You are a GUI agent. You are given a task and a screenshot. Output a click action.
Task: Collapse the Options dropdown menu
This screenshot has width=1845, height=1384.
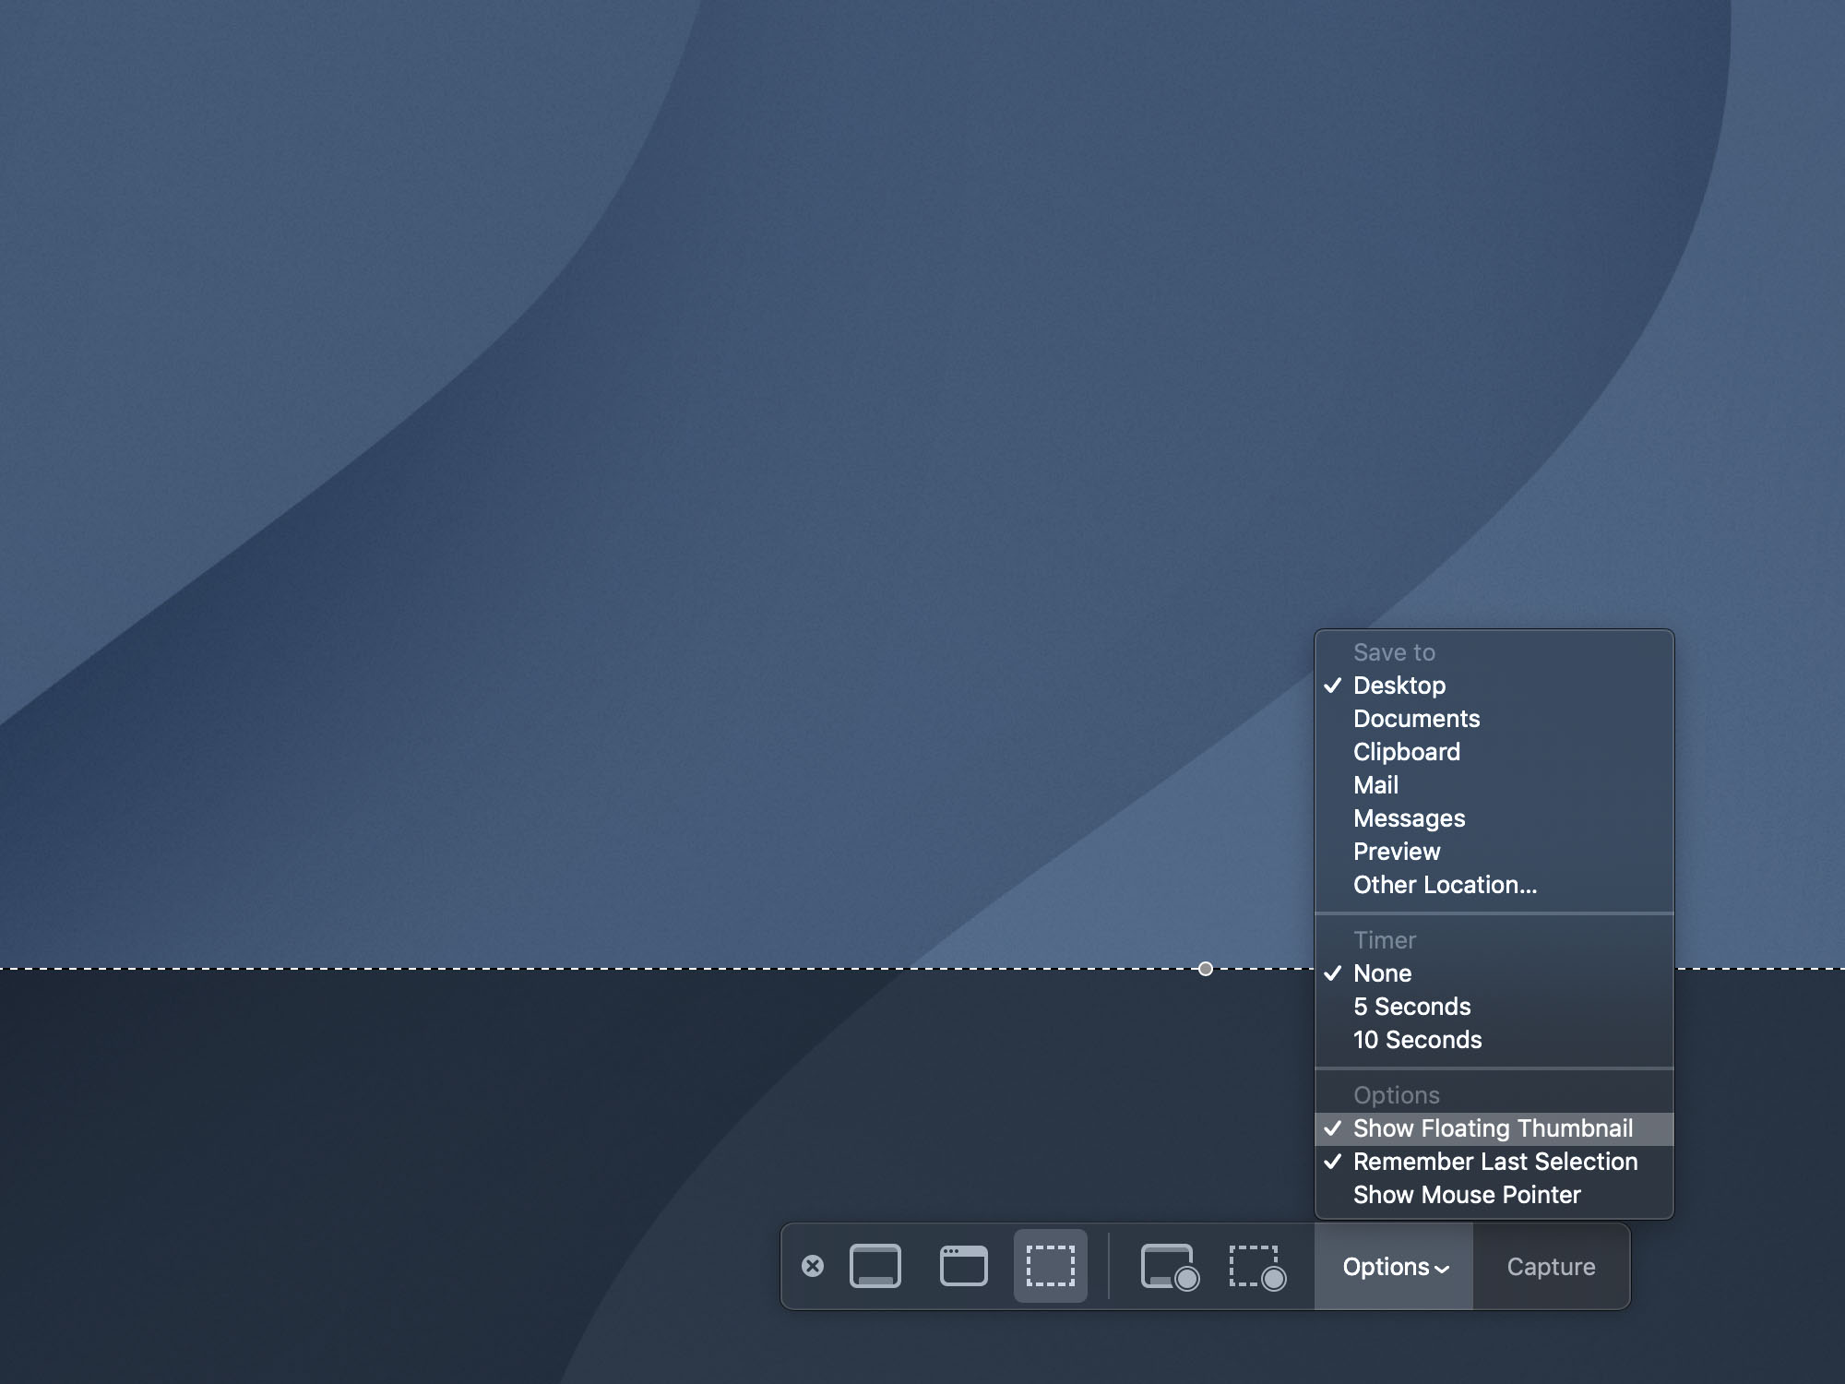click(1386, 1267)
